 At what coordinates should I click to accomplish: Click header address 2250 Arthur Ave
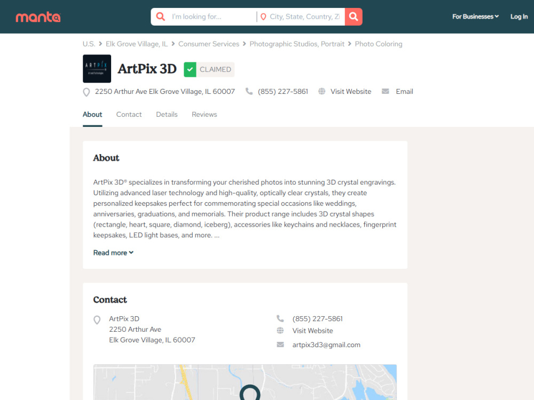(x=165, y=92)
